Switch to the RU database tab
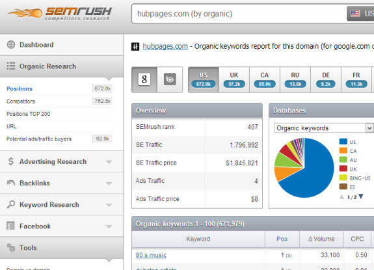The height and width of the screenshot is (270, 374). tap(295, 79)
